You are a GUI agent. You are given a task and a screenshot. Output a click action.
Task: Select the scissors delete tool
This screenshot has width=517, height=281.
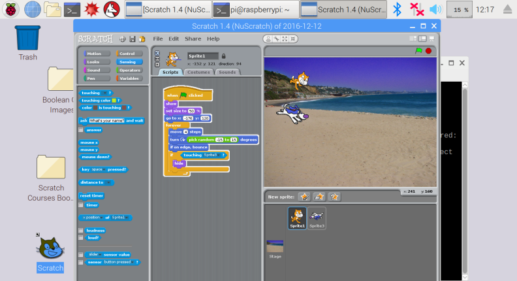tap(277, 39)
